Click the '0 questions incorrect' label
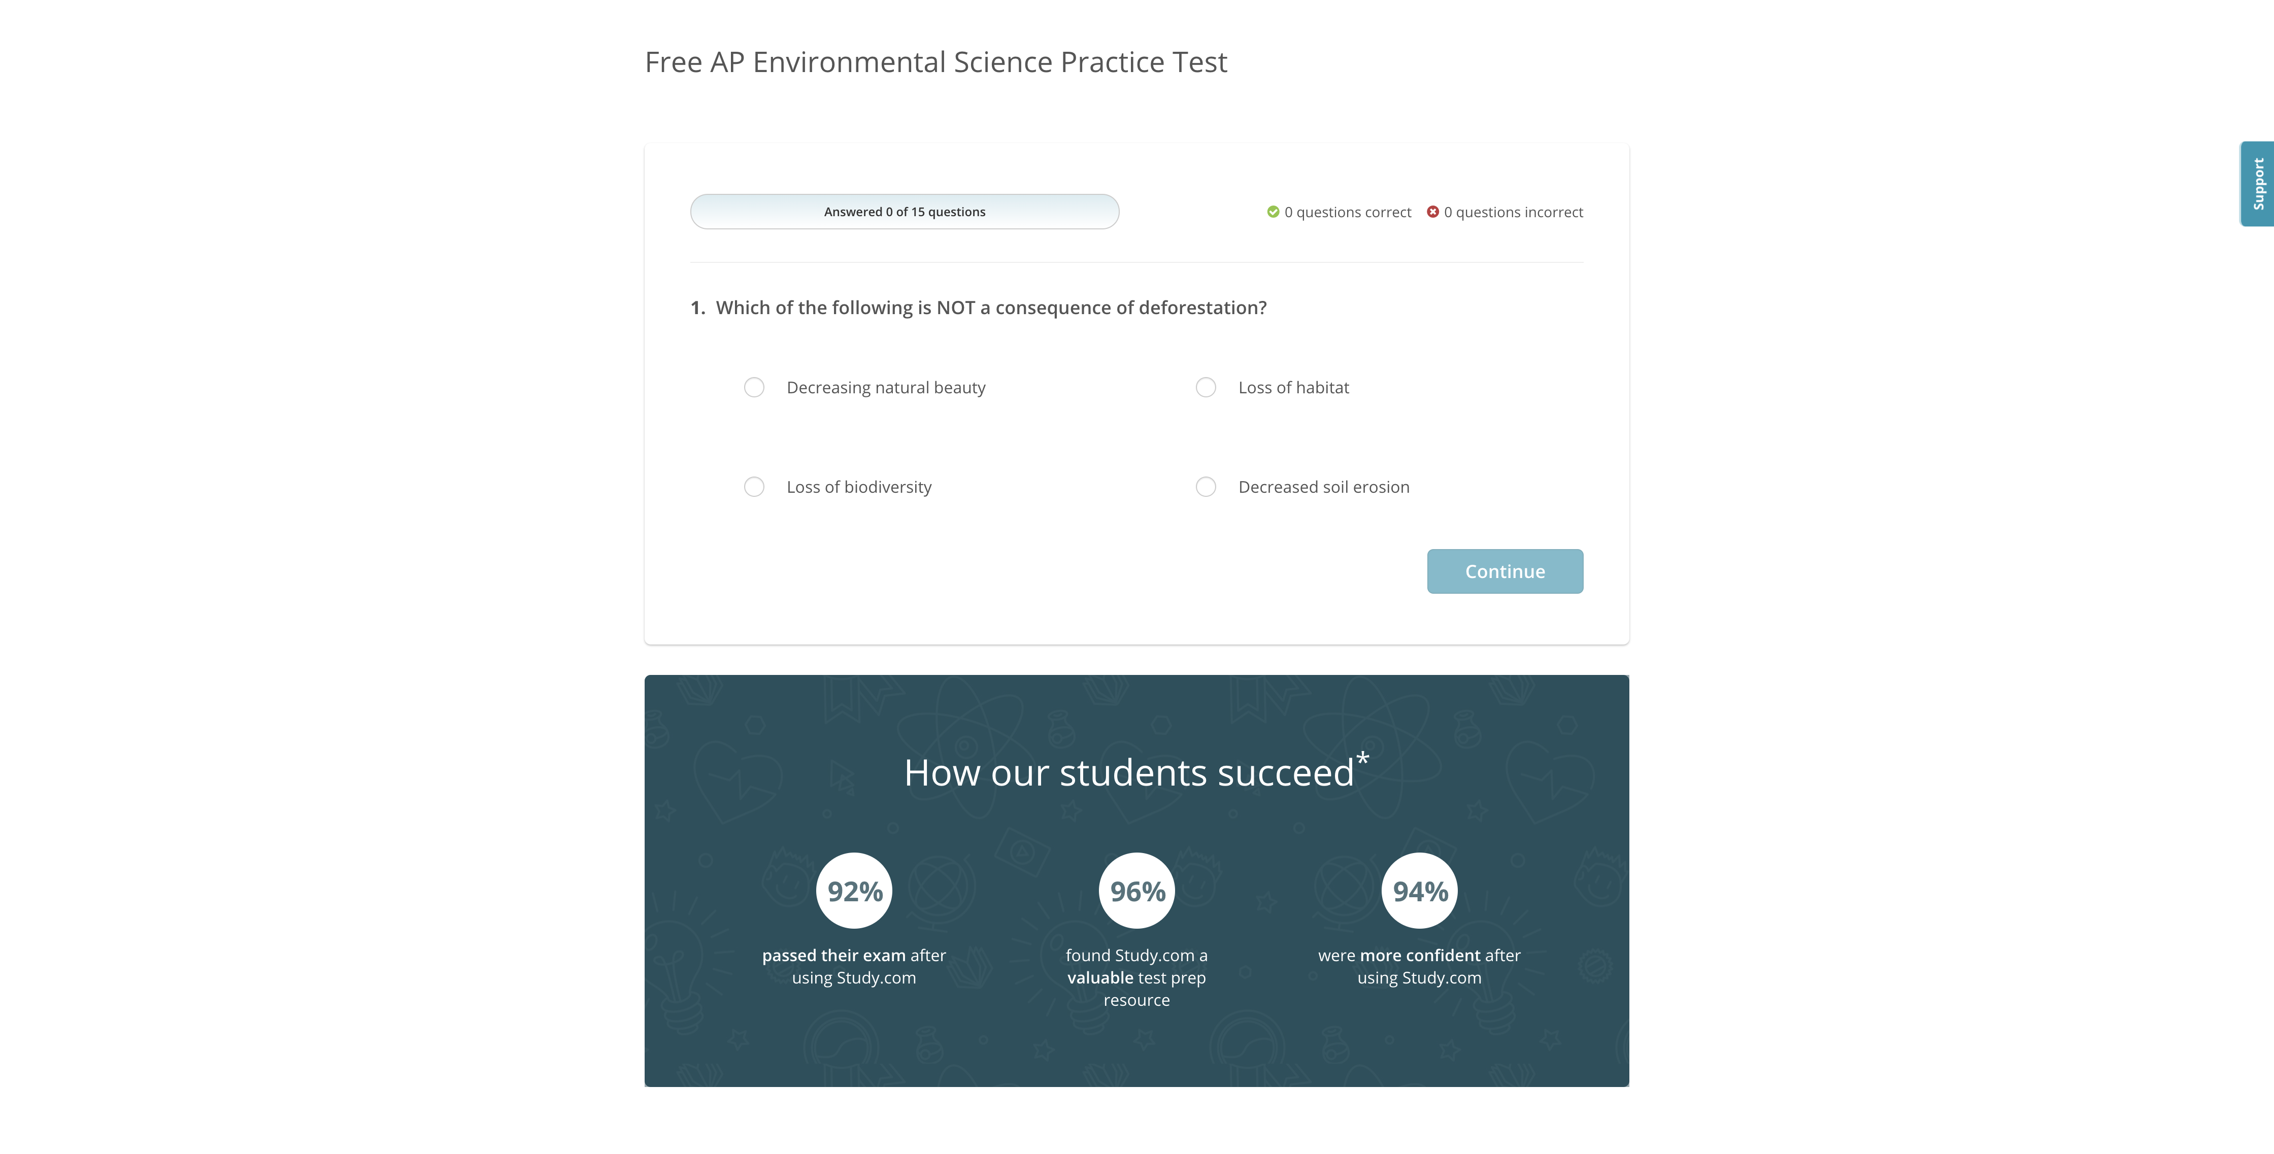2274x1154 pixels. click(x=1513, y=213)
